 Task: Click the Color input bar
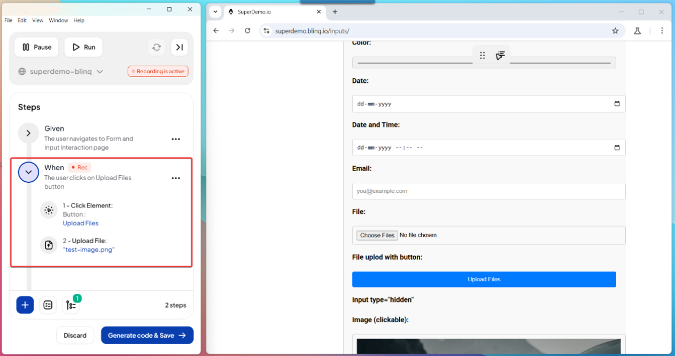(x=412, y=63)
